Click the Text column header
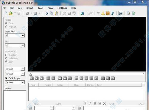The height and width of the screenshot is (110, 149). (x=119, y=85)
